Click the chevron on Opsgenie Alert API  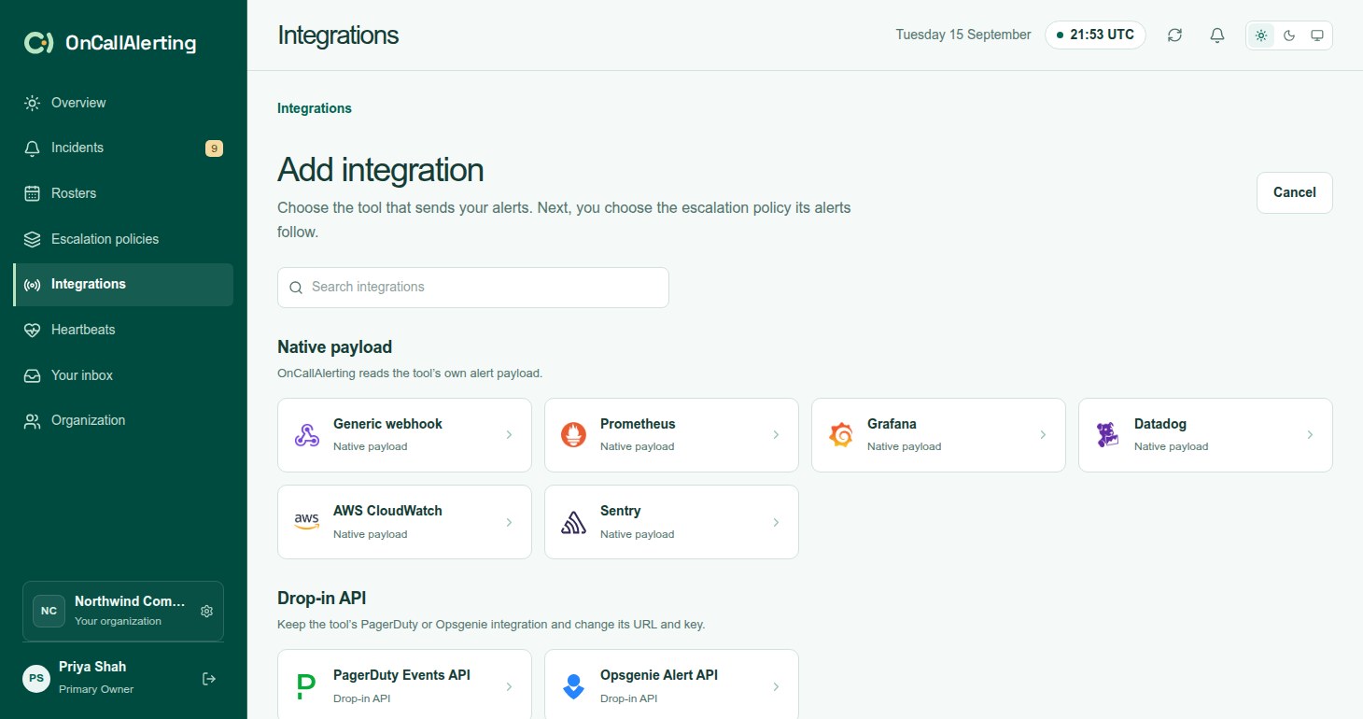click(776, 686)
